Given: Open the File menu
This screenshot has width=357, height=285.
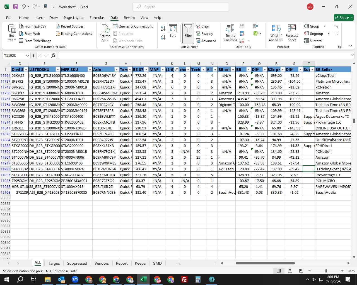Looking at the screenshot, I should (9, 18).
